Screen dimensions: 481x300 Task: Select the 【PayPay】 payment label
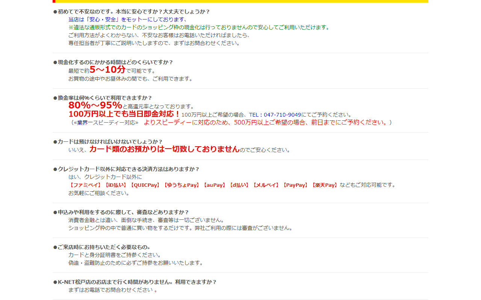[x=296, y=185]
